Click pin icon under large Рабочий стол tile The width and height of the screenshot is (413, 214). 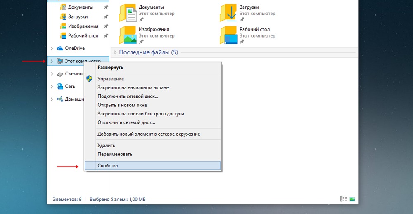pos(242,42)
